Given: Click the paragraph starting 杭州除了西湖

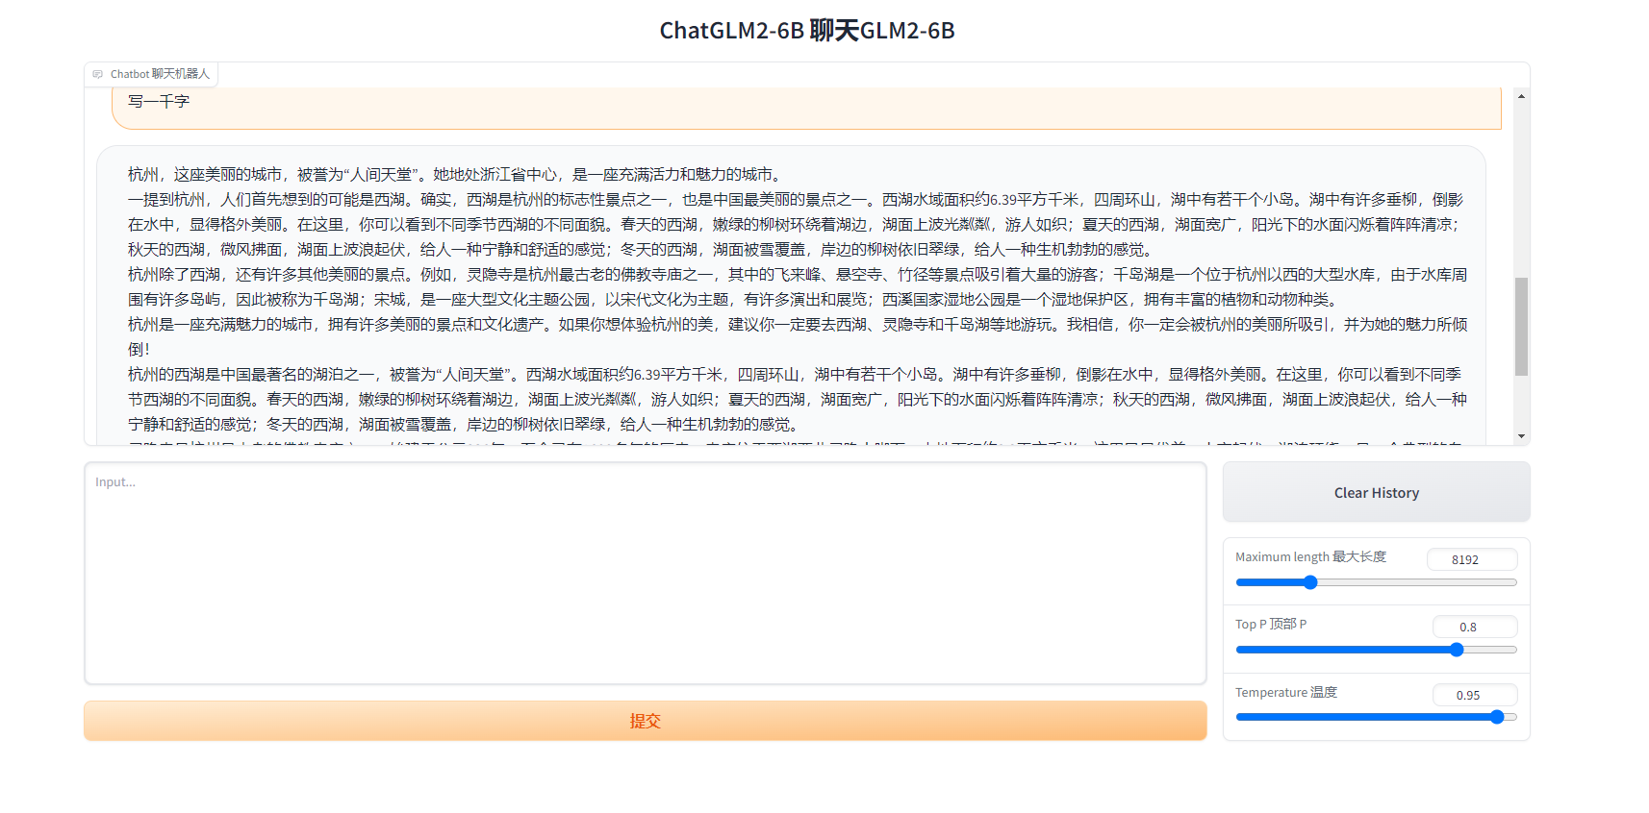Looking at the screenshot, I should pyautogui.click(x=798, y=287).
